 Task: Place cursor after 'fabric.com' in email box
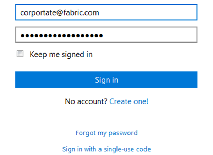tap(100, 13)
